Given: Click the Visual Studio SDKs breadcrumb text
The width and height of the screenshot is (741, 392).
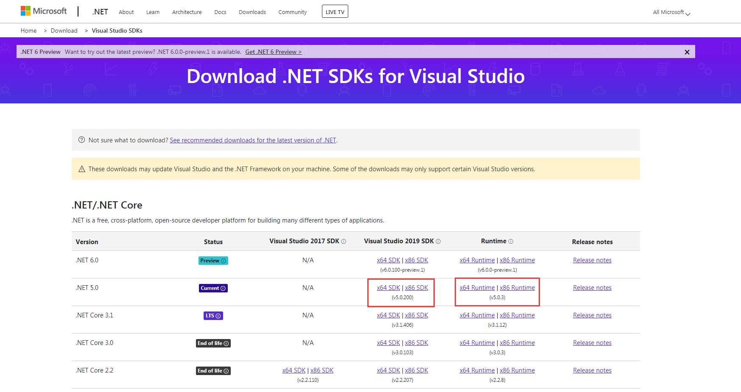Looking at the screenshot, I should pos(117,31).
